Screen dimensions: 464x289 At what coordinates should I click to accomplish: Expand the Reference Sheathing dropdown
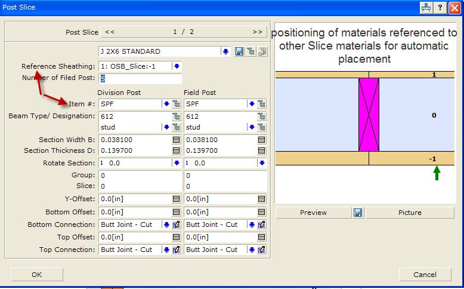tap(177, 66)
